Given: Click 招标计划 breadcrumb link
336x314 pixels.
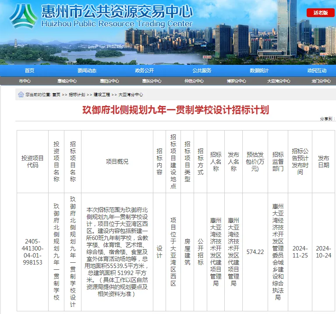Looking at the screenshot, I should (x=77, y=95).
